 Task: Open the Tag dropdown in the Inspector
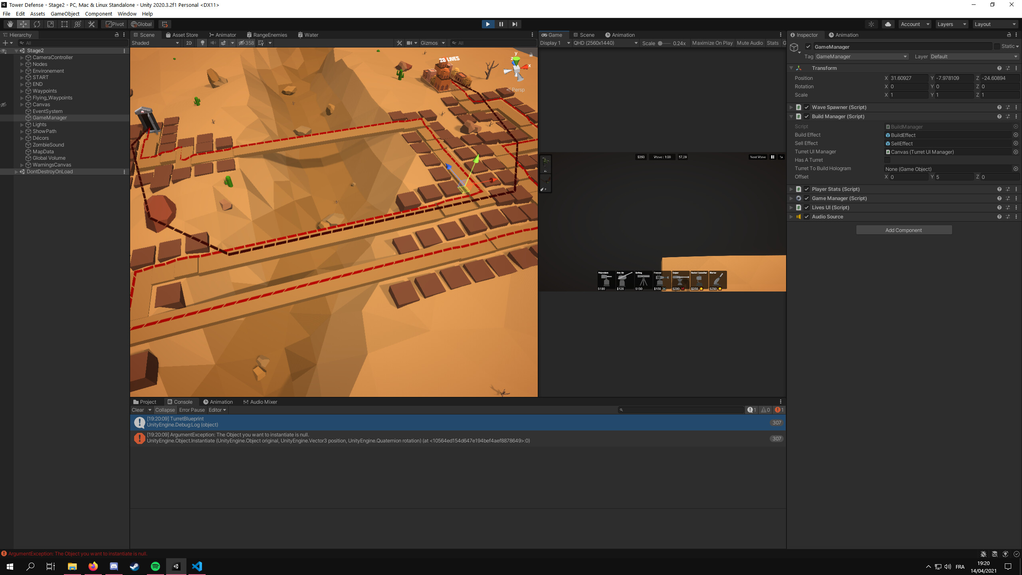861,56
